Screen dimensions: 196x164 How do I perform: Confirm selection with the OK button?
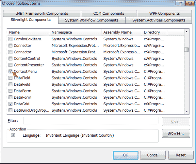pos(125,155)
